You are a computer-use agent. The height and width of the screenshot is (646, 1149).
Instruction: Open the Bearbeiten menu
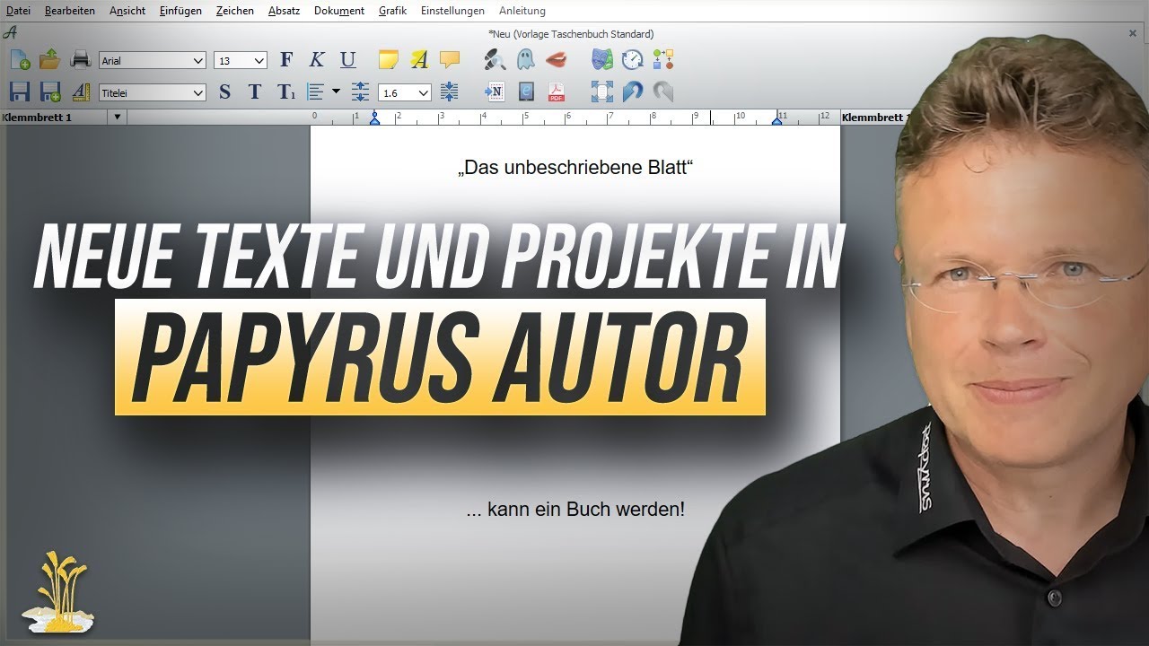(x=70, y=11)
